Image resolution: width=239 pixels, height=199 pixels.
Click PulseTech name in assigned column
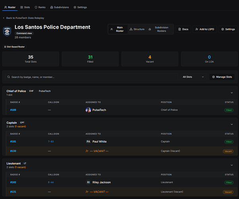99,110
